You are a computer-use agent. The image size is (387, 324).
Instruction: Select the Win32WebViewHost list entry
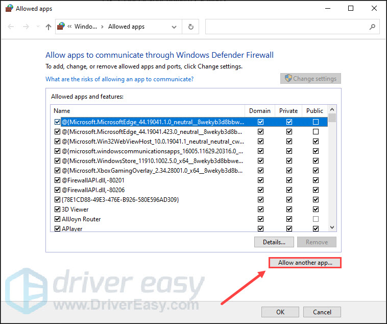pos(153,142)
